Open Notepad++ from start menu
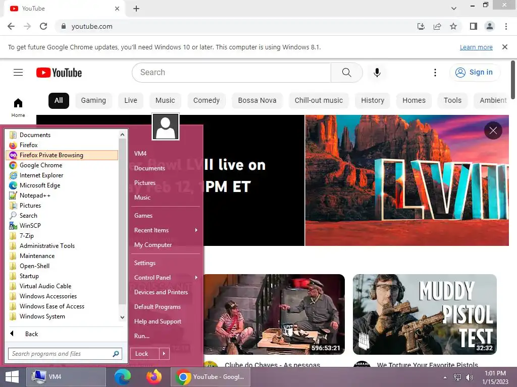The image size is (517, 387). pyautogui.click(x=62, y=196)
